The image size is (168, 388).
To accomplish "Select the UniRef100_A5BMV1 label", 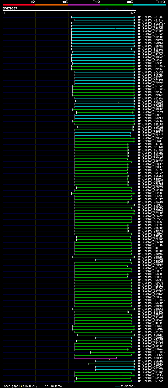I will click(150, 40).
